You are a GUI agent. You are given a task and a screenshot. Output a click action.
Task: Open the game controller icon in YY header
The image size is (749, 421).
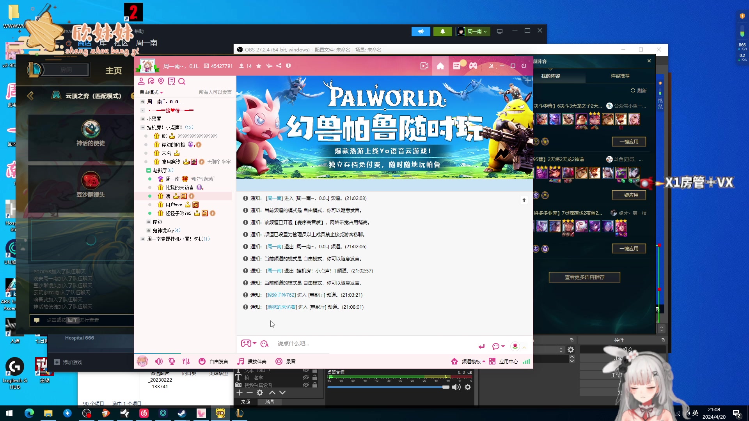pos(473,66)
